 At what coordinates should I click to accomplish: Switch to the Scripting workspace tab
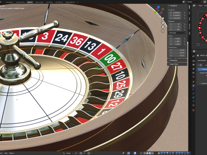click(x=49, y=2)
